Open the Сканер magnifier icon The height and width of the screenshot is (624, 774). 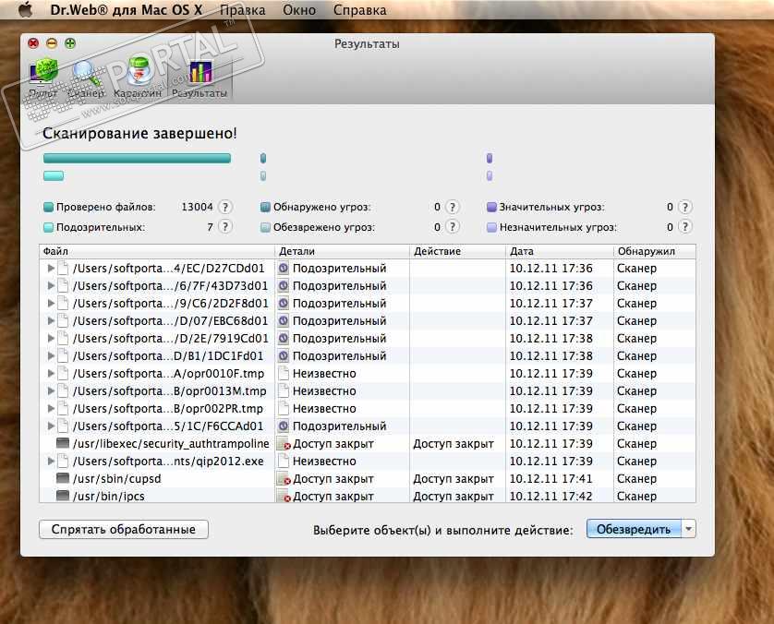tap(87, 78)
